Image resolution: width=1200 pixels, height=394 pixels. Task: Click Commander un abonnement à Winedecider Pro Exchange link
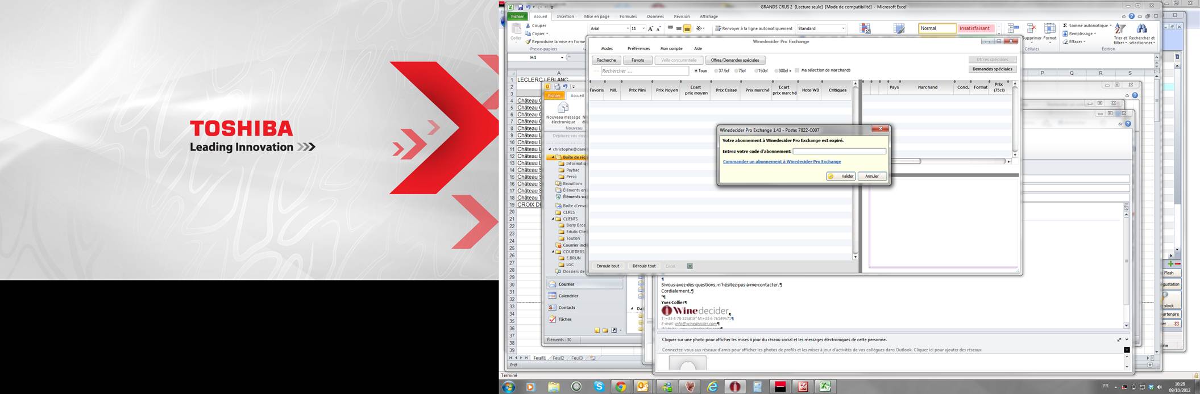(x=782, y=162)
